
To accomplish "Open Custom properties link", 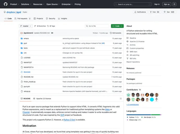I will 135,48.
